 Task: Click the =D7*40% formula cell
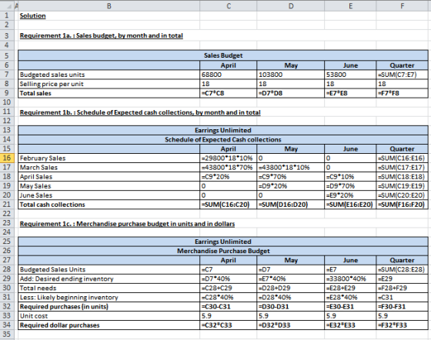[229, 278]
